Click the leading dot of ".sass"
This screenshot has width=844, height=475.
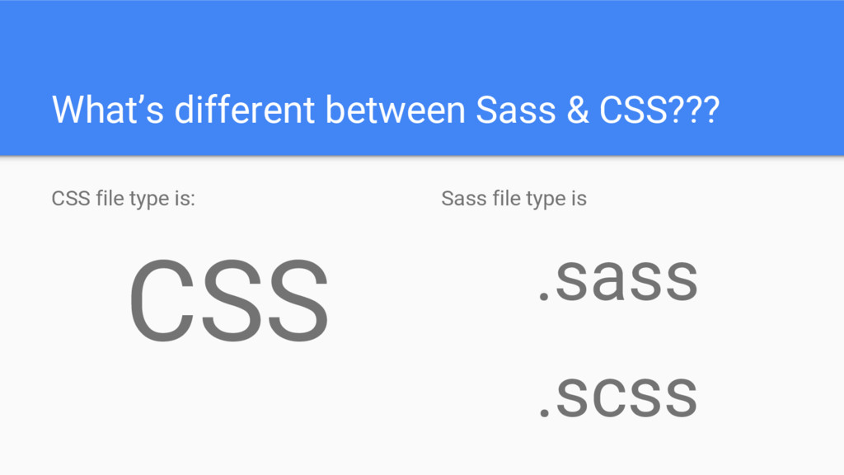[544, 296]
